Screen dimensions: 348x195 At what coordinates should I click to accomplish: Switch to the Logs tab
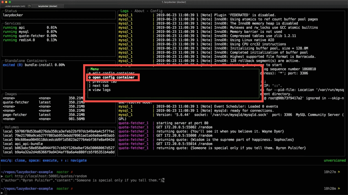click(125, 11)
